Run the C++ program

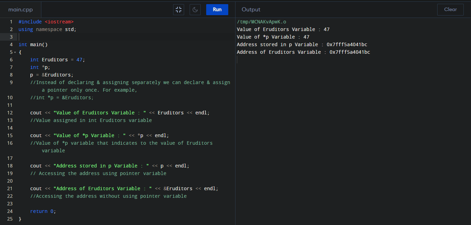pos(217,10)
